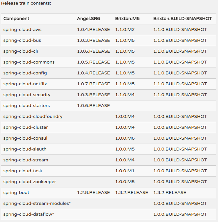Click the "spring-cloud-dataflow*" component name
Image resolution: width=218 pixels, height=222 pixels.
29,214
